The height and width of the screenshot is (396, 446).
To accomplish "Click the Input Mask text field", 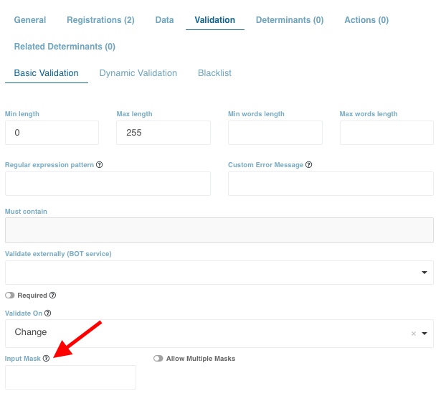I will point(70,377).
